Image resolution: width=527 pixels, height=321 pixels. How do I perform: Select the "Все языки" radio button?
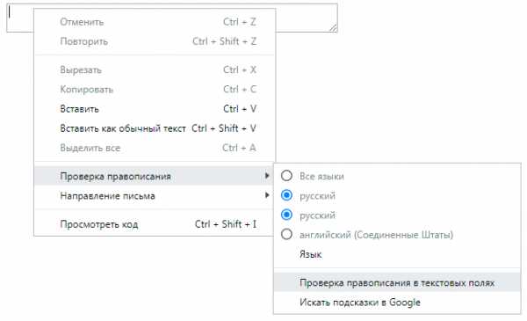click(286, 176)
